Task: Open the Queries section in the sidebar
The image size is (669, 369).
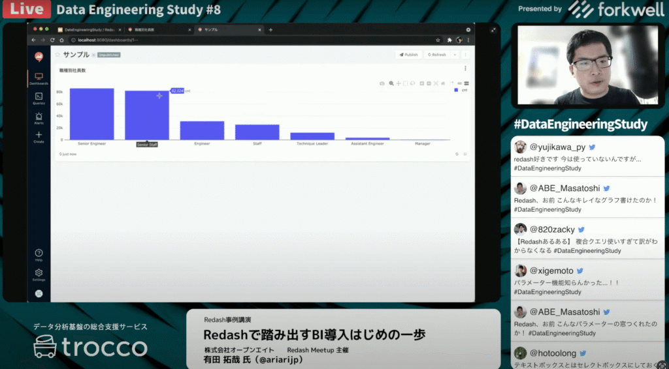Action: pyautogui.click(x=39, y=98)
